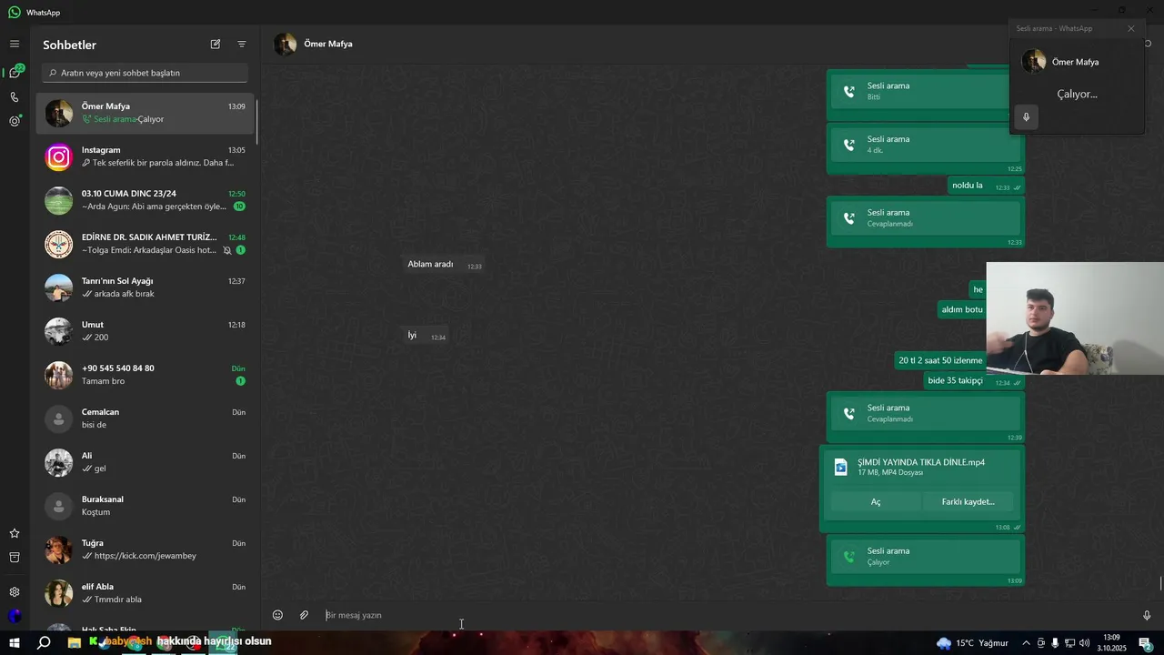Click the chat list scrollbar
Screen dimensions: 1164x655
256,121
